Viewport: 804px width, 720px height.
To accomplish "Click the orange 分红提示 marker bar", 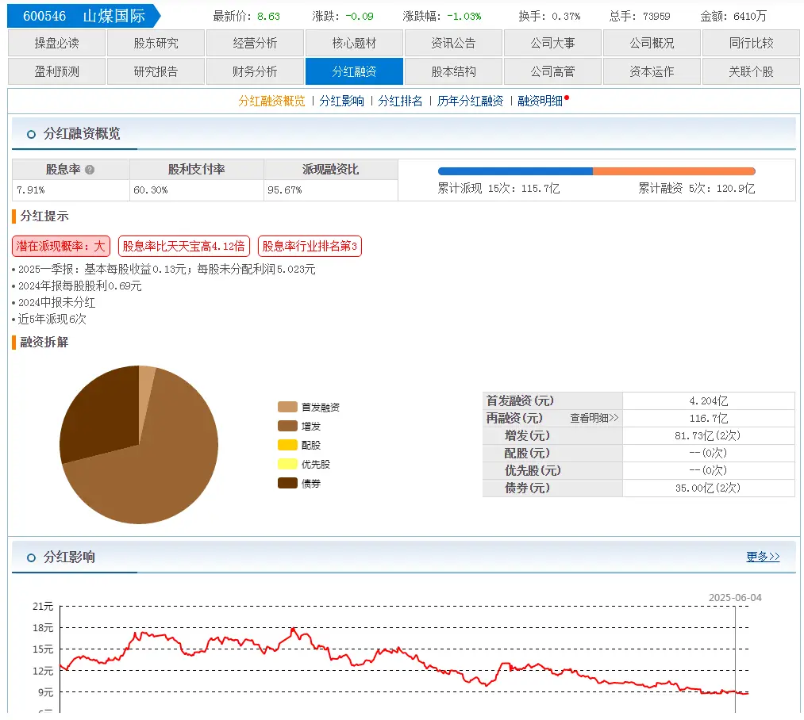I will 13,216.
